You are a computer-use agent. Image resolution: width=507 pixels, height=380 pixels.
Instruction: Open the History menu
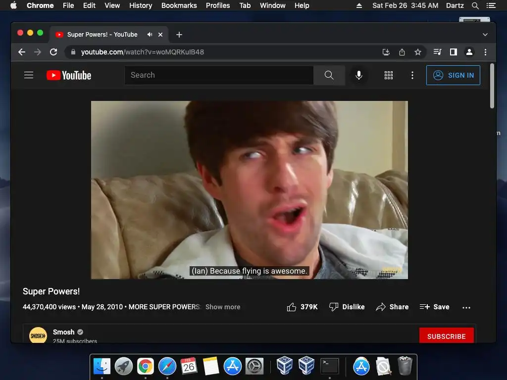click(x=141, y=5)
